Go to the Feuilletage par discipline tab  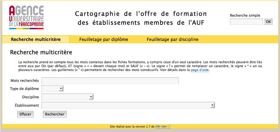[173, 40]
